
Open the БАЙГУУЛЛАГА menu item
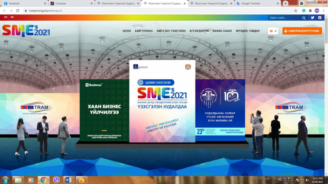(144, 31)
